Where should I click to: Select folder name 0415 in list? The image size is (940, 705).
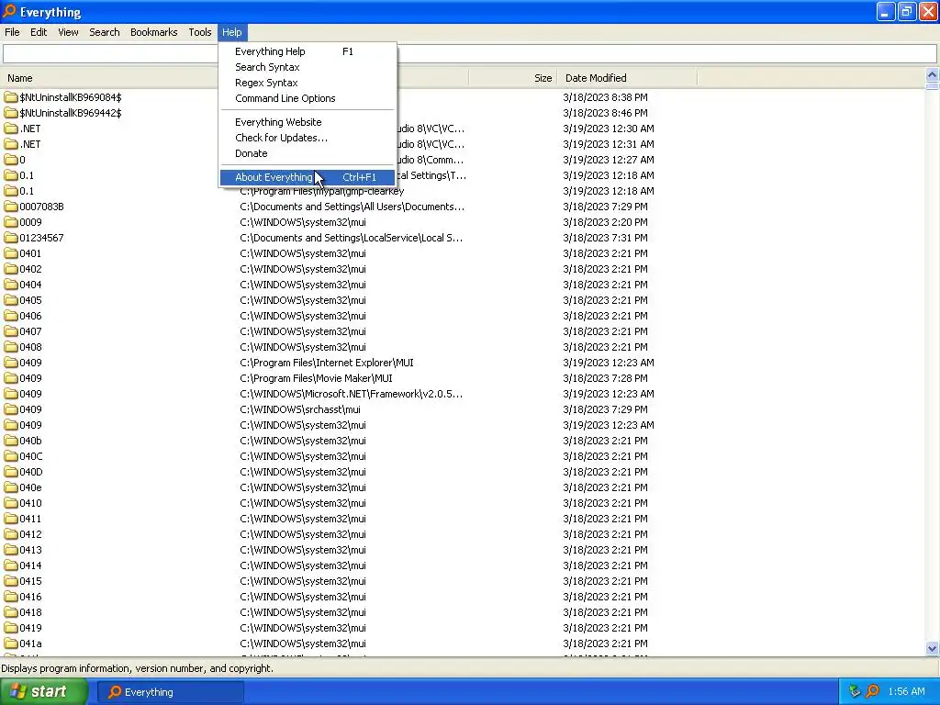pos(30,581)
